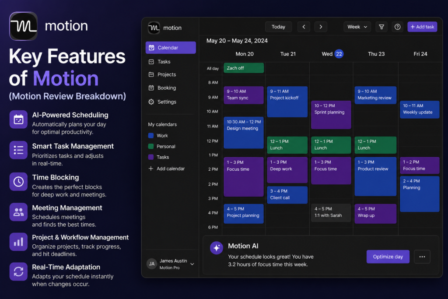Click the large Motion logo at top left
Image resolution: width=448 pixels, height=299 pixels.
point(24,26)
